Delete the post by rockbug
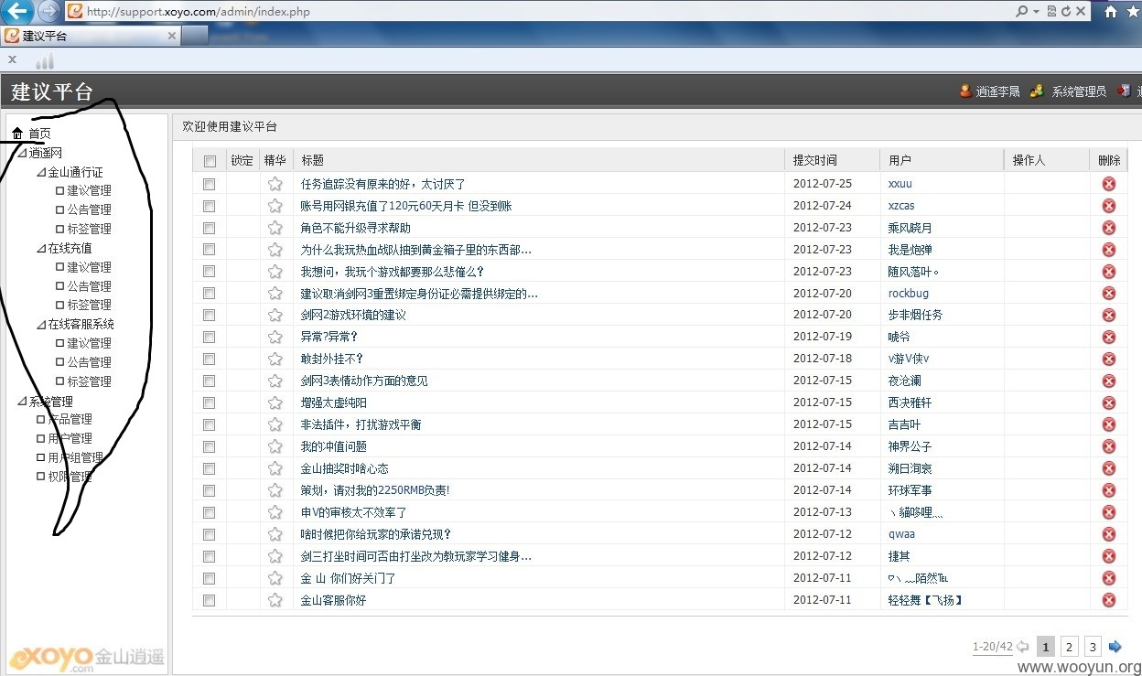The image size is (1142, 676). coord(1109,294)
